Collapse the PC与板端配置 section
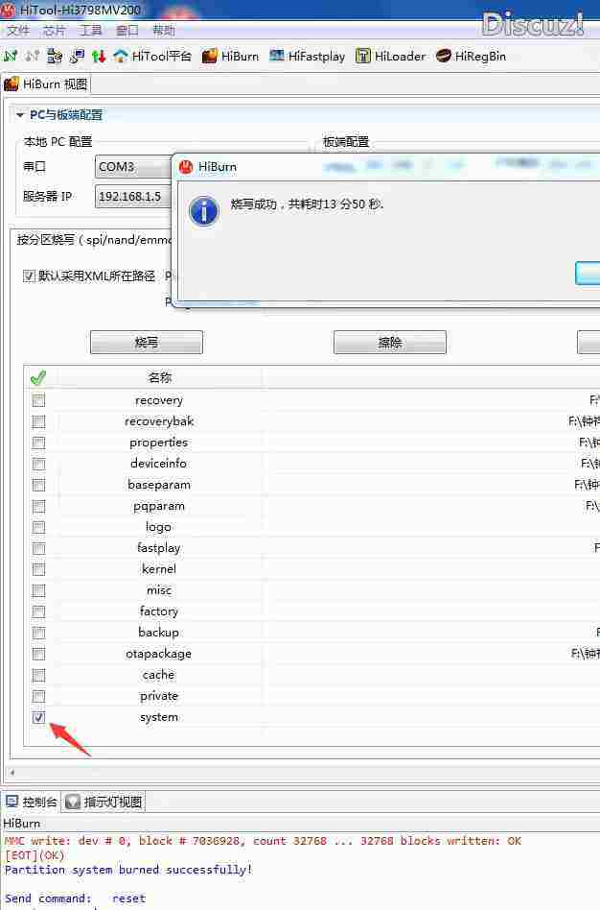This screenshot has height=910, width=600. (x=21, y=115)
